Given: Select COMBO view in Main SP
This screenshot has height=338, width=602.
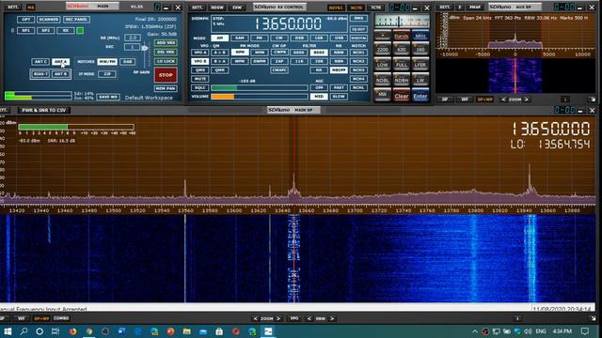Looking at the screenshot, I should coord(60,318).
